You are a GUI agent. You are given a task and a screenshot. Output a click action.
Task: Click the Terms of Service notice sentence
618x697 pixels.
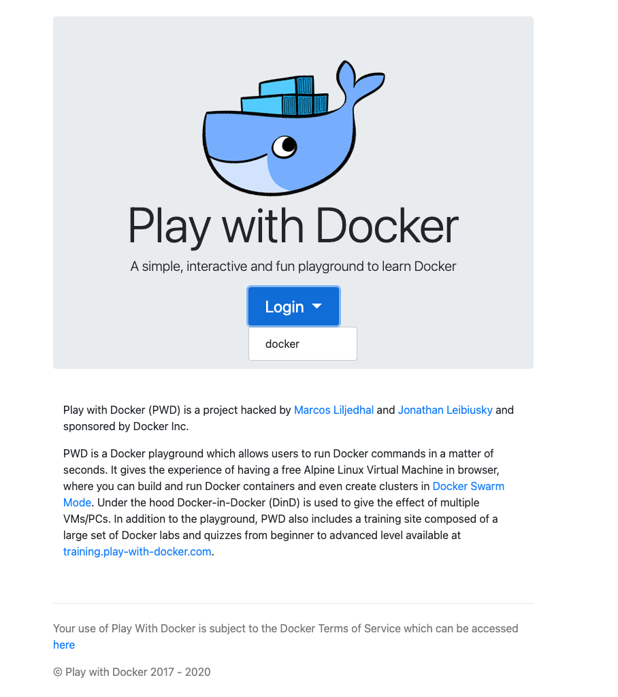[x=286, y=628]
